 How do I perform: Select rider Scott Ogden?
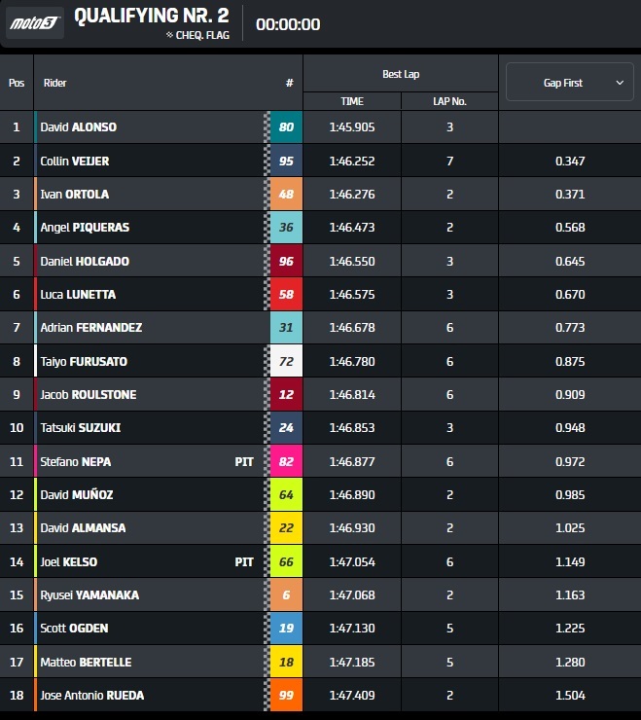click(x=73, y=629)
